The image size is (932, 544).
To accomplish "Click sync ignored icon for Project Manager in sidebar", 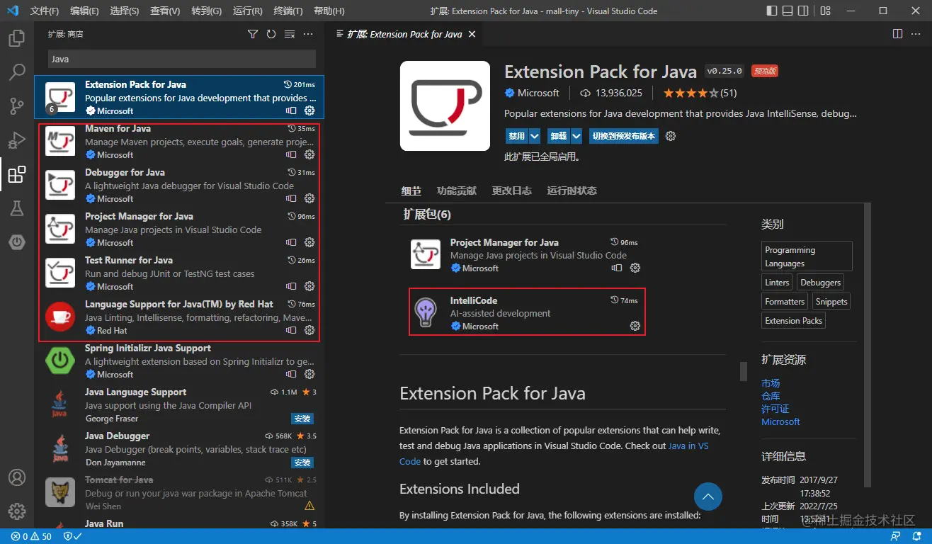I will 291,242.
